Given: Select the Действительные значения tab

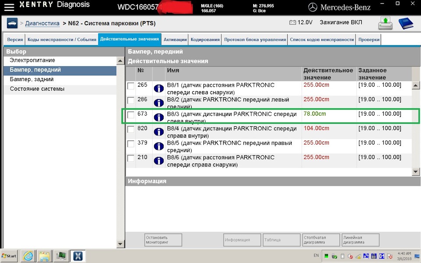Looking at the screenshot, I should coord(129,39).
